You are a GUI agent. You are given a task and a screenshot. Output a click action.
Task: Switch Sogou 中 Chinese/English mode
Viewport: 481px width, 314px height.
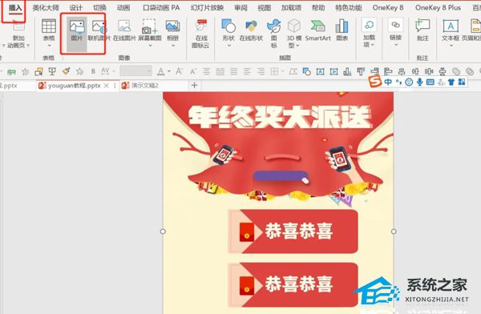point(388,82)
